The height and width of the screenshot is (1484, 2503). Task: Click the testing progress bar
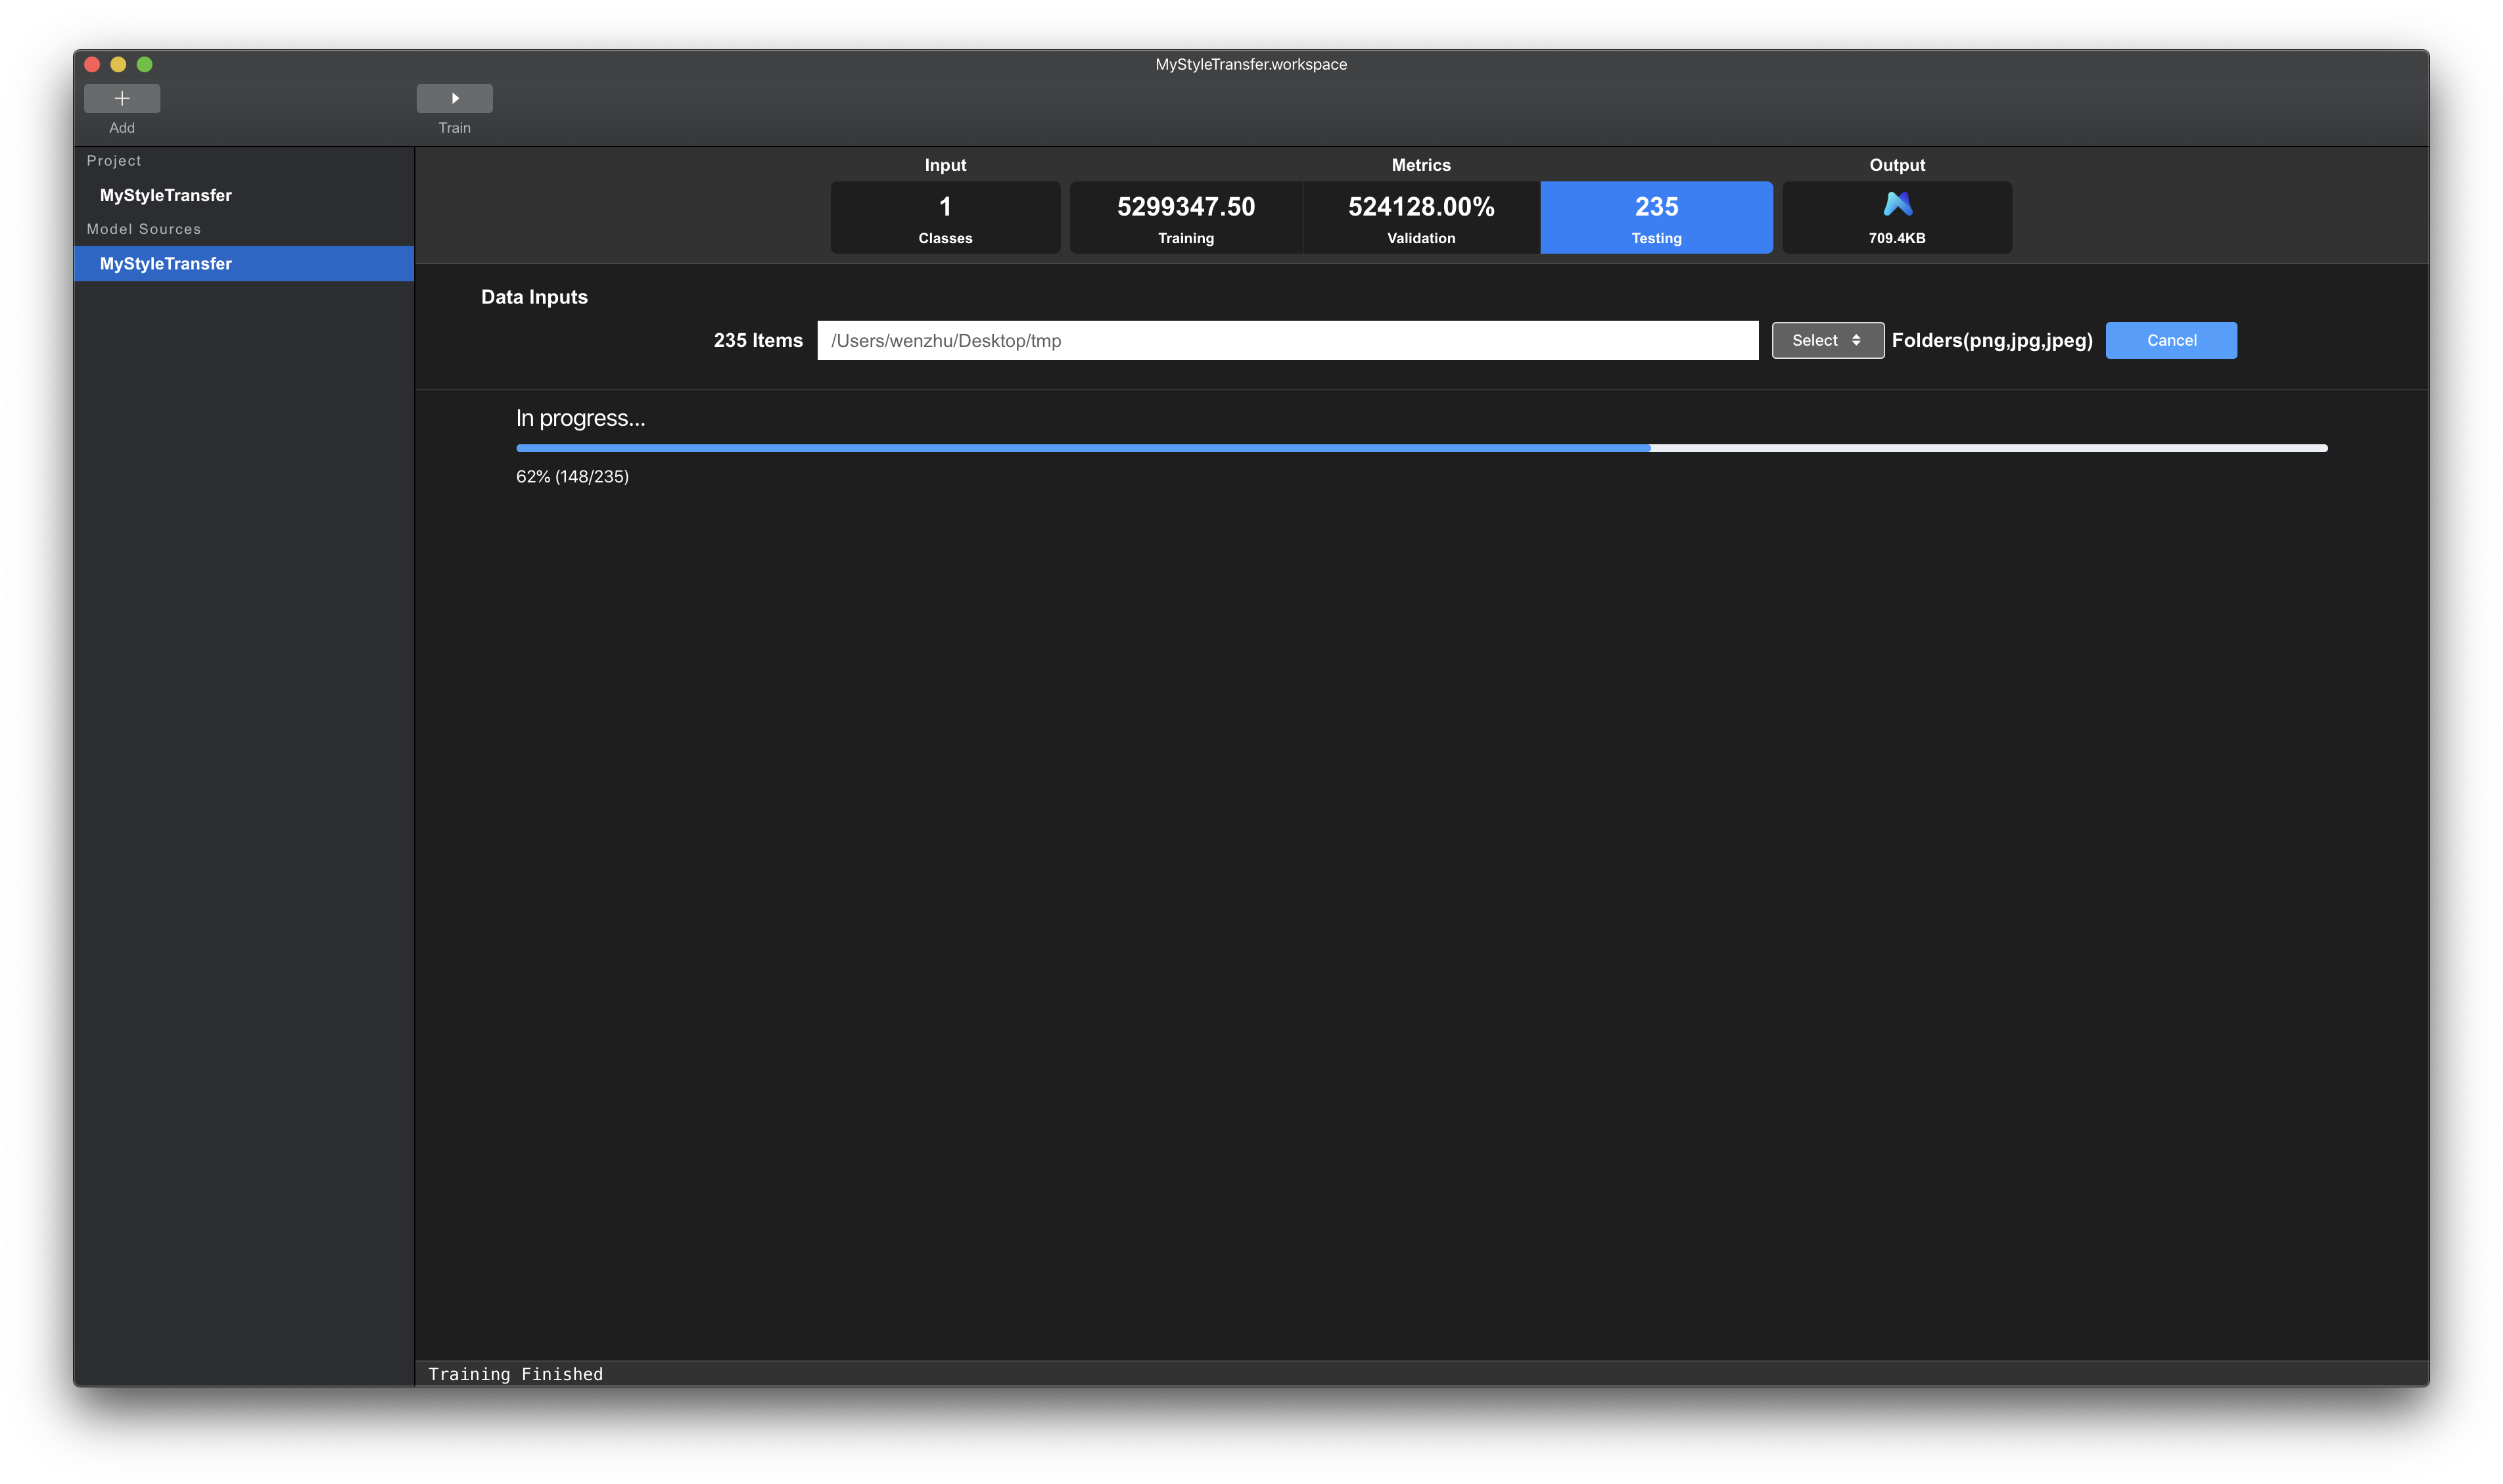1421,448
